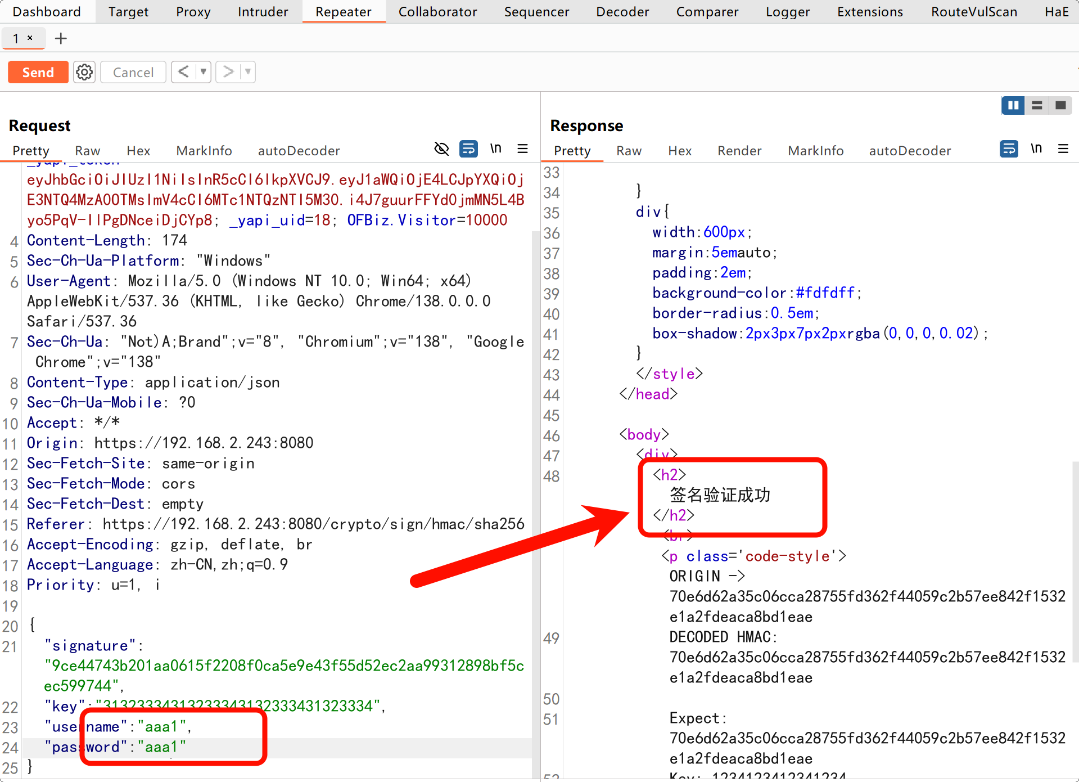Go back to previous request with left arrow

point(183,72)
